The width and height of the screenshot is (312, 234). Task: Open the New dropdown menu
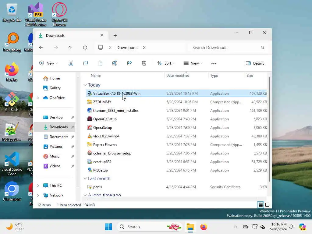(x=48, y=63)
